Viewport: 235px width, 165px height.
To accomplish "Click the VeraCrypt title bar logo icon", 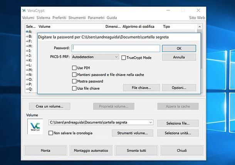I will [x=24, y=10].
